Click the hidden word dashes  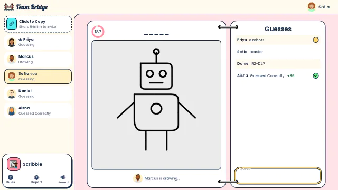point(156,34)
